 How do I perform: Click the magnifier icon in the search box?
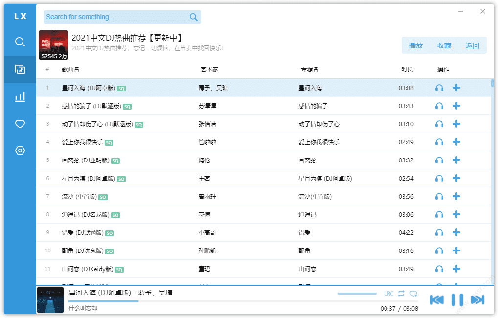click(194, 17)
